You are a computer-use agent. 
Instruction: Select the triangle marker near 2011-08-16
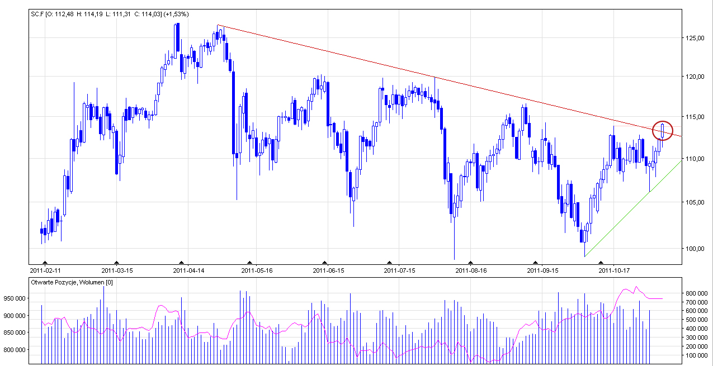(x=470, y=262)
